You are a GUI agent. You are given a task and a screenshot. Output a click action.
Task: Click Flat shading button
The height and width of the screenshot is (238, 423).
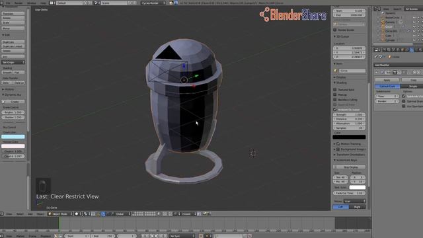coord(19,72)
